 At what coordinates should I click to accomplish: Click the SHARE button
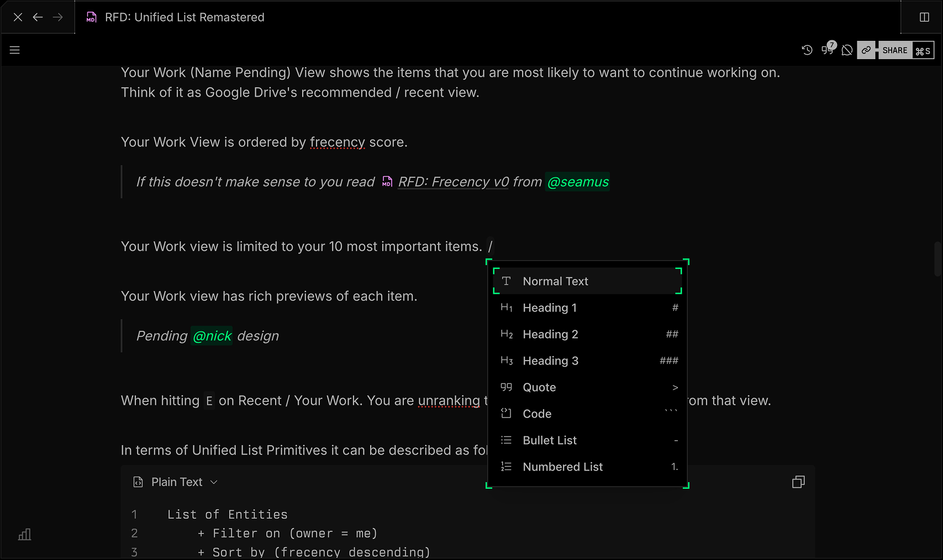[x=894, y=50]
